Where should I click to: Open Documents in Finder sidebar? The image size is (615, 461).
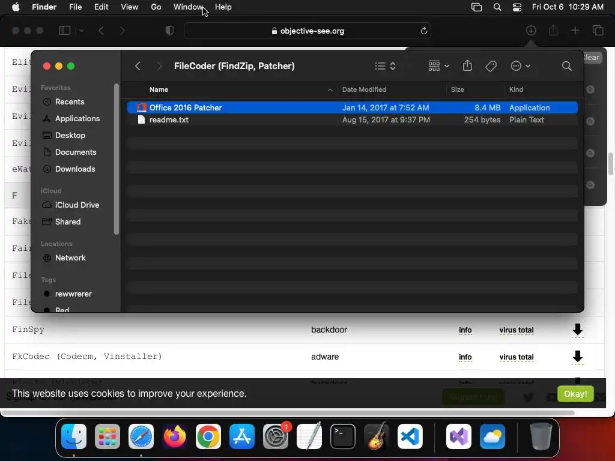click(x=76, y=152)
